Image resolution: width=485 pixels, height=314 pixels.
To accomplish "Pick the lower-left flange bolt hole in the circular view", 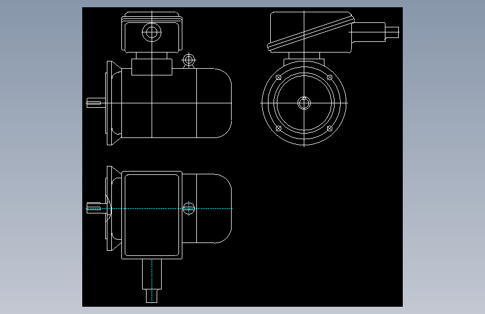I will coord(279,129).
